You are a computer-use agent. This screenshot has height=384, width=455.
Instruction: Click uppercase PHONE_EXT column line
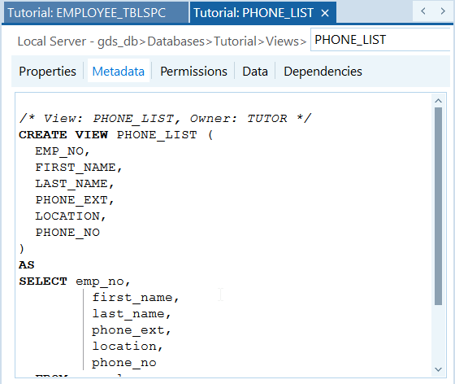(x=74, y=200)
